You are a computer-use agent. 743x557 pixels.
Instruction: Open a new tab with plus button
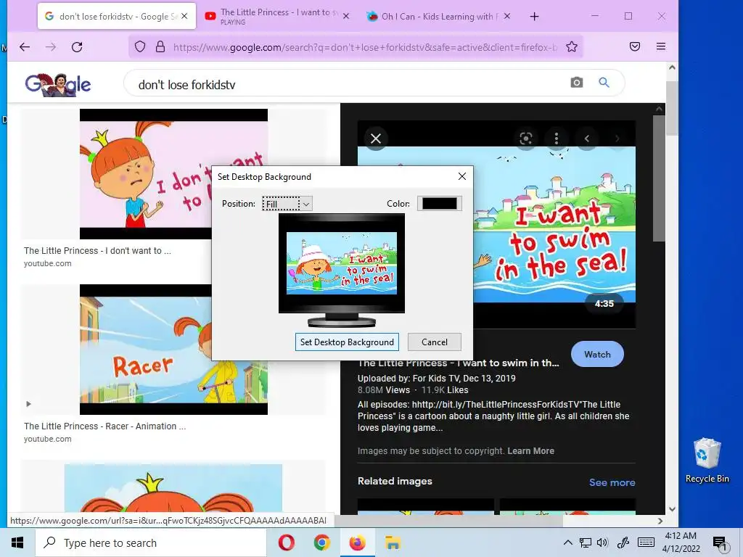[535, 17]
